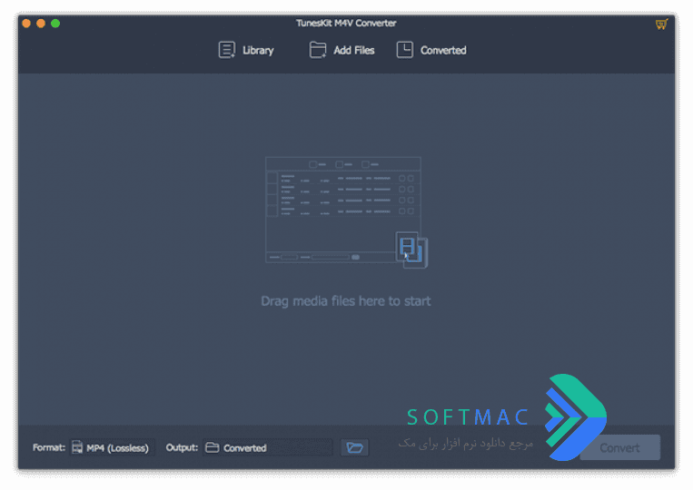
Task: Click the folder icon inside Output field
Action: click(213, 447)
